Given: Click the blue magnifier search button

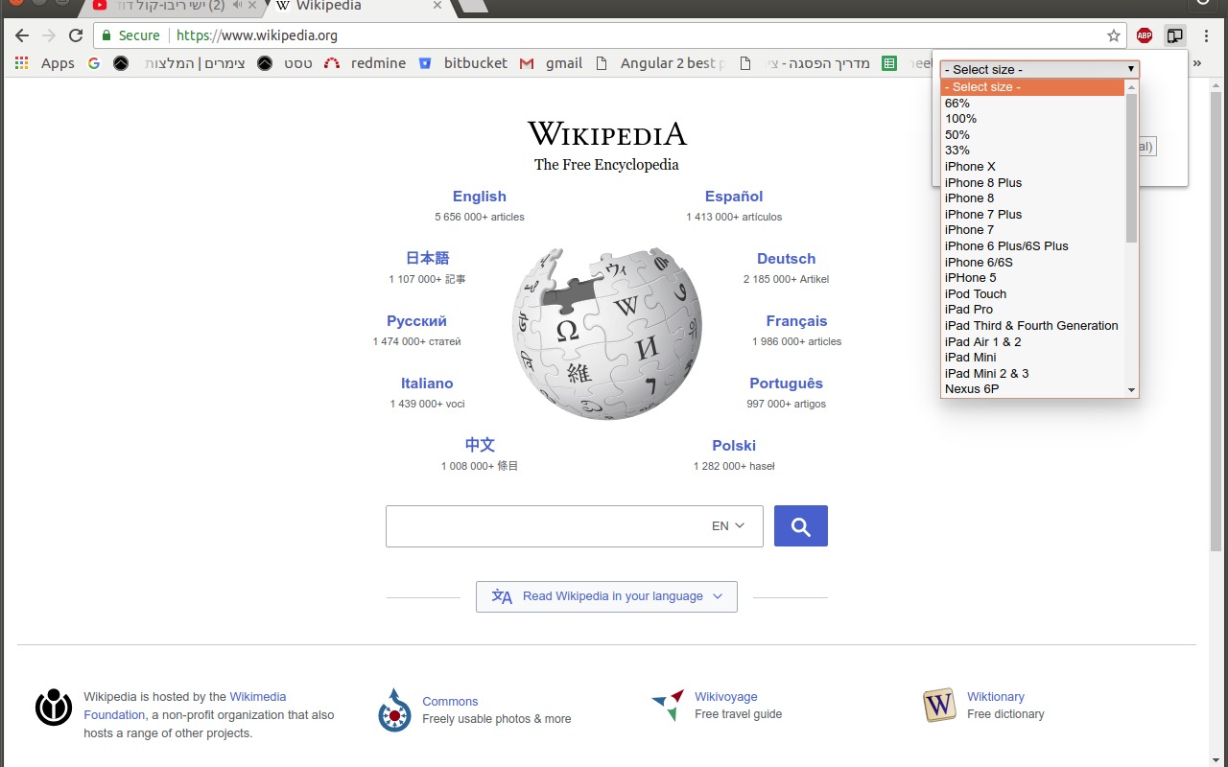Looking at the screenshot, I should (800, 526).
